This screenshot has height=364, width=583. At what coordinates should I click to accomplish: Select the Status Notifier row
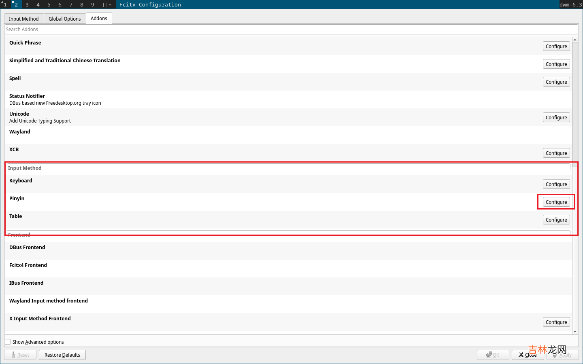tap(288, 99)
